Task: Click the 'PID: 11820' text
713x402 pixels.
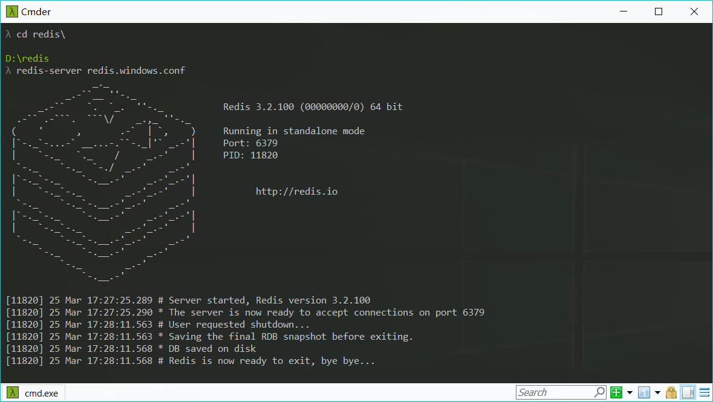Action: point(250,155)
